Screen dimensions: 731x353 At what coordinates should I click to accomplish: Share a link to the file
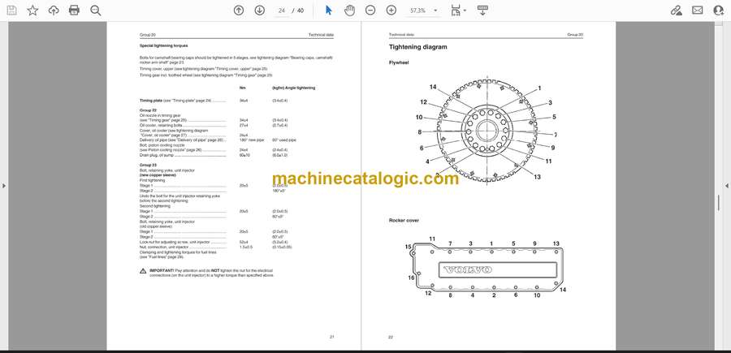676,11
